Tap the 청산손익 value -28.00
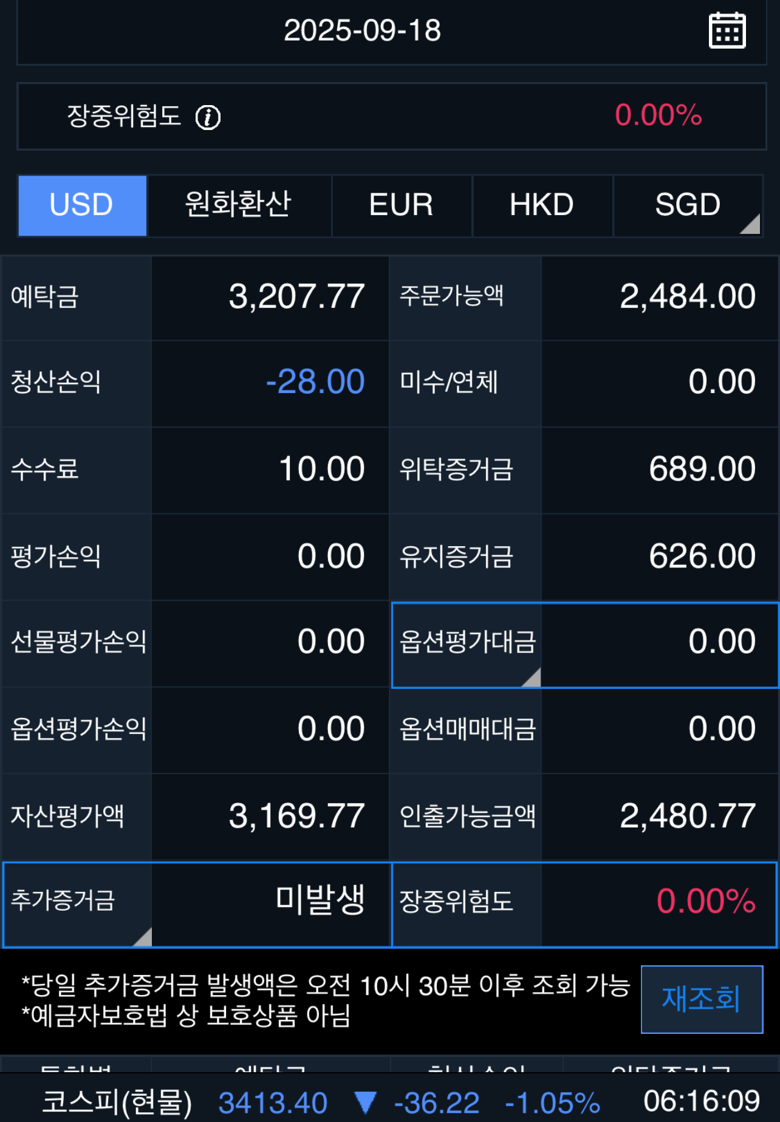The image size is (780, 1122). click(315, 381)
